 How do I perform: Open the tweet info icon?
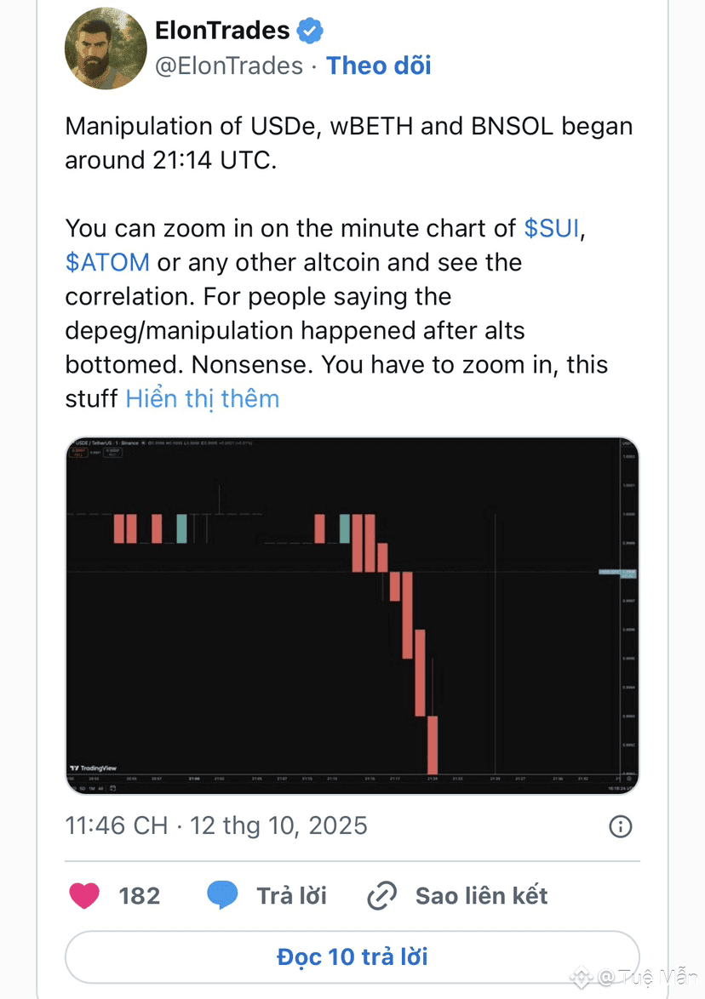point(621,826)
